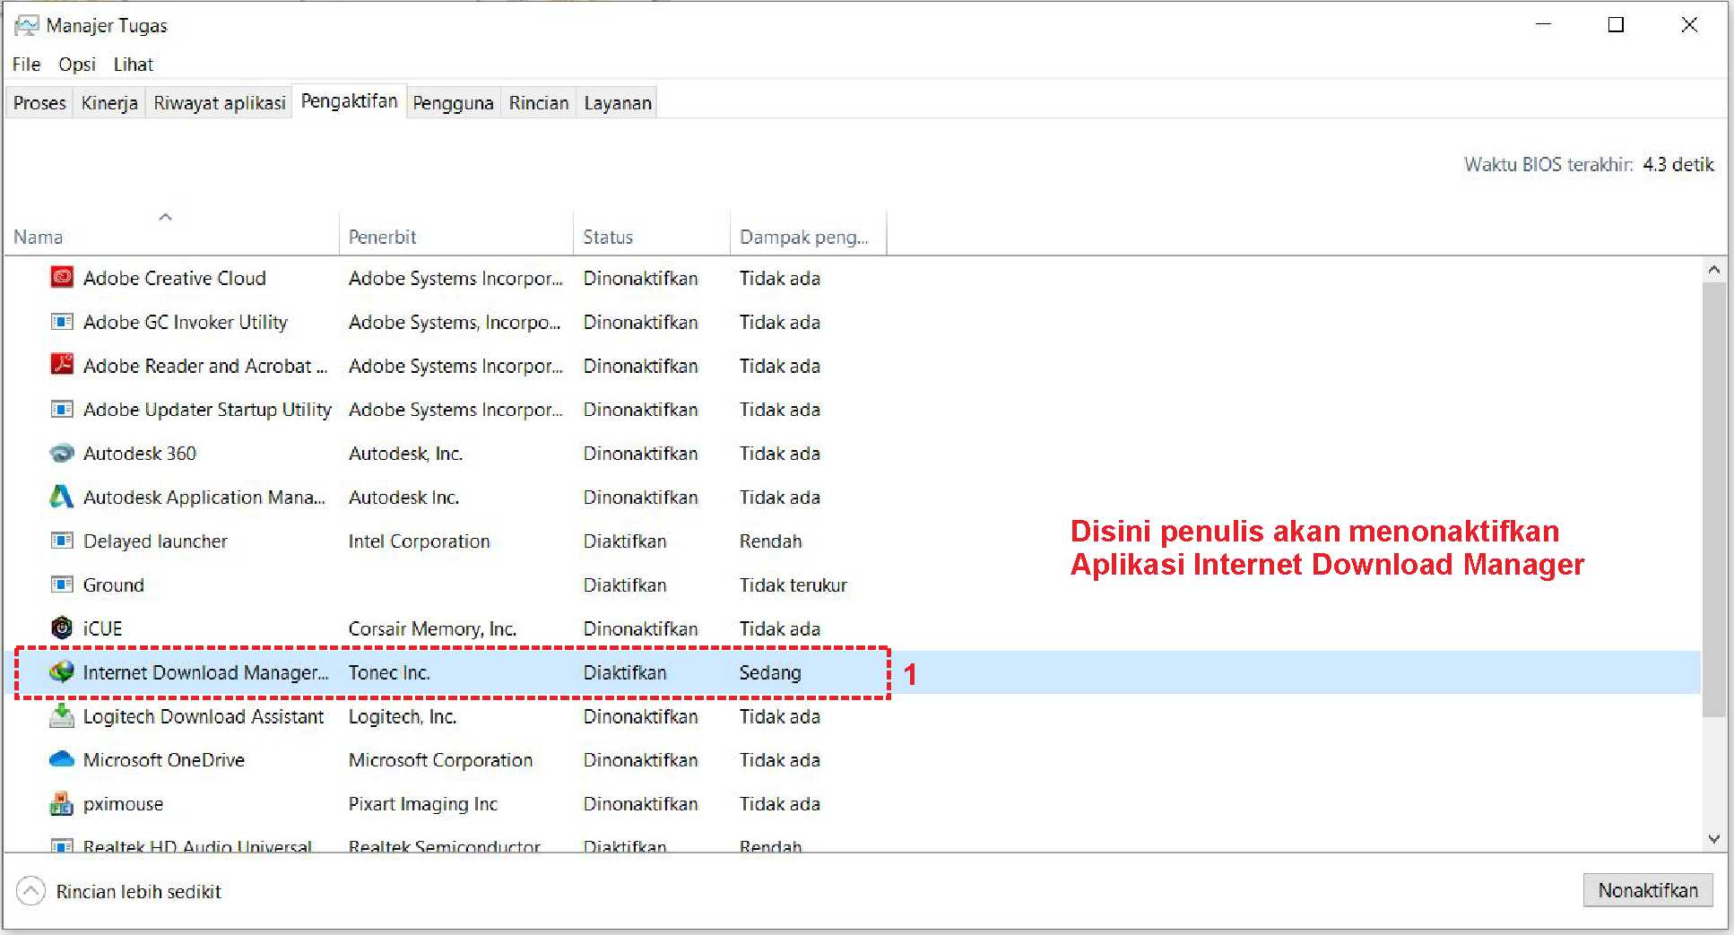Select the Adobe Reader and Acrobat icon

(x=61, y=365)
